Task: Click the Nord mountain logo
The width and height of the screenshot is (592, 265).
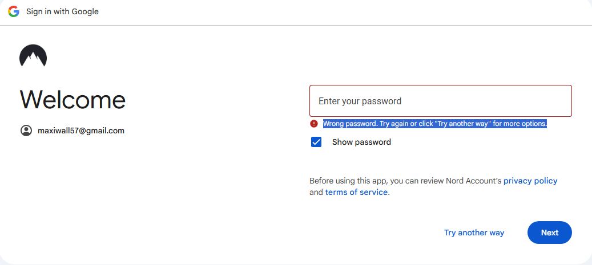Action: (x=33, y=56)
